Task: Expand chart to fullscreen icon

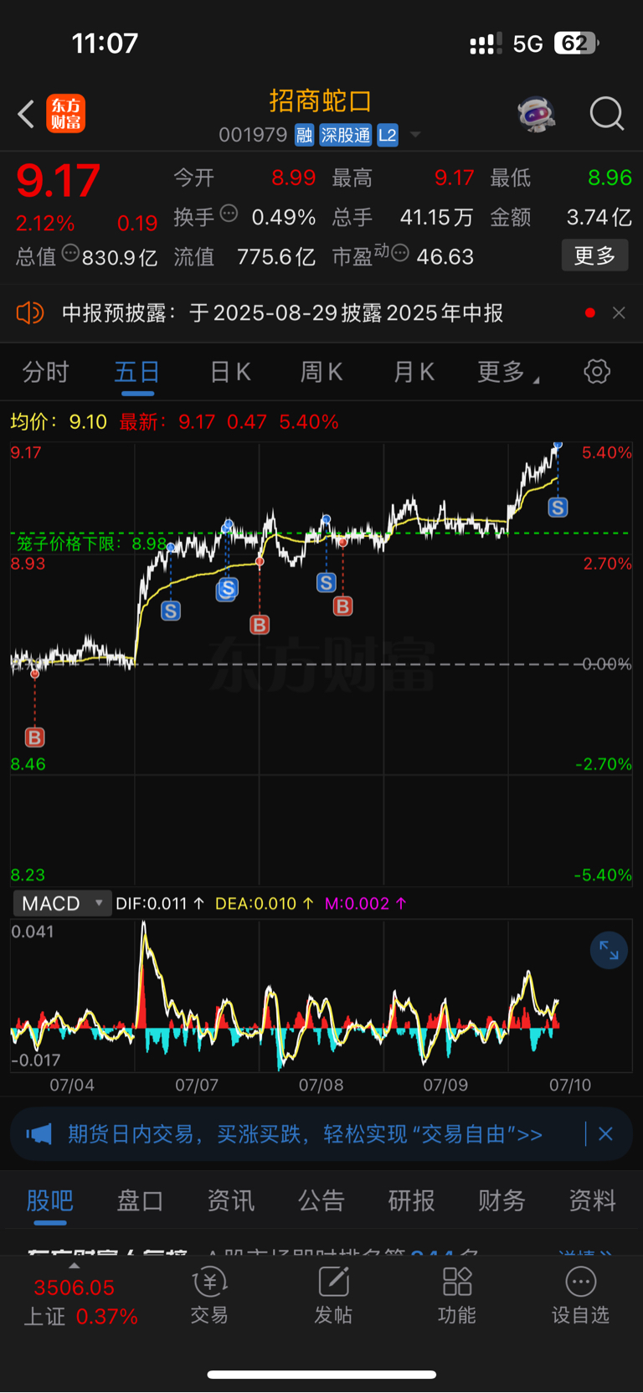Action: coord(609,951)
